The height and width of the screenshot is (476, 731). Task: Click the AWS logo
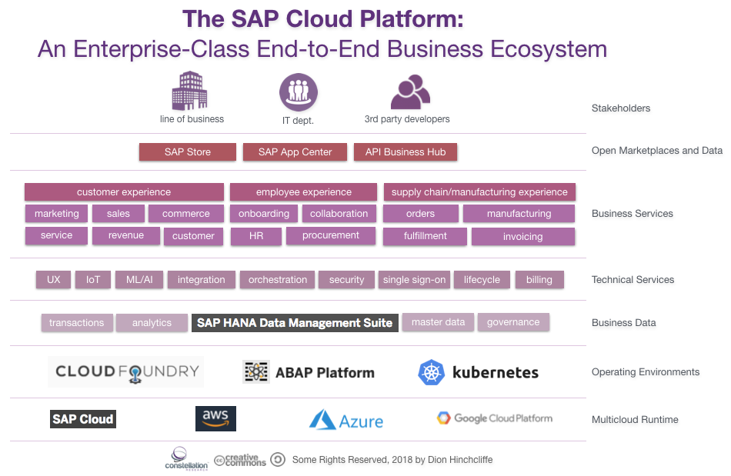point(215,418)
